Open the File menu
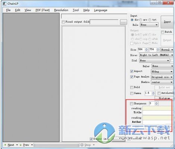This screenshot has width=175, height=149. 8,10
